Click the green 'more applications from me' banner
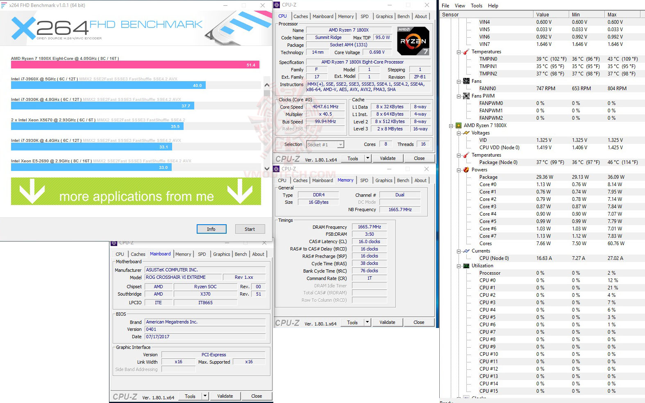Screen dimensions: 645x403 point(136,191)
